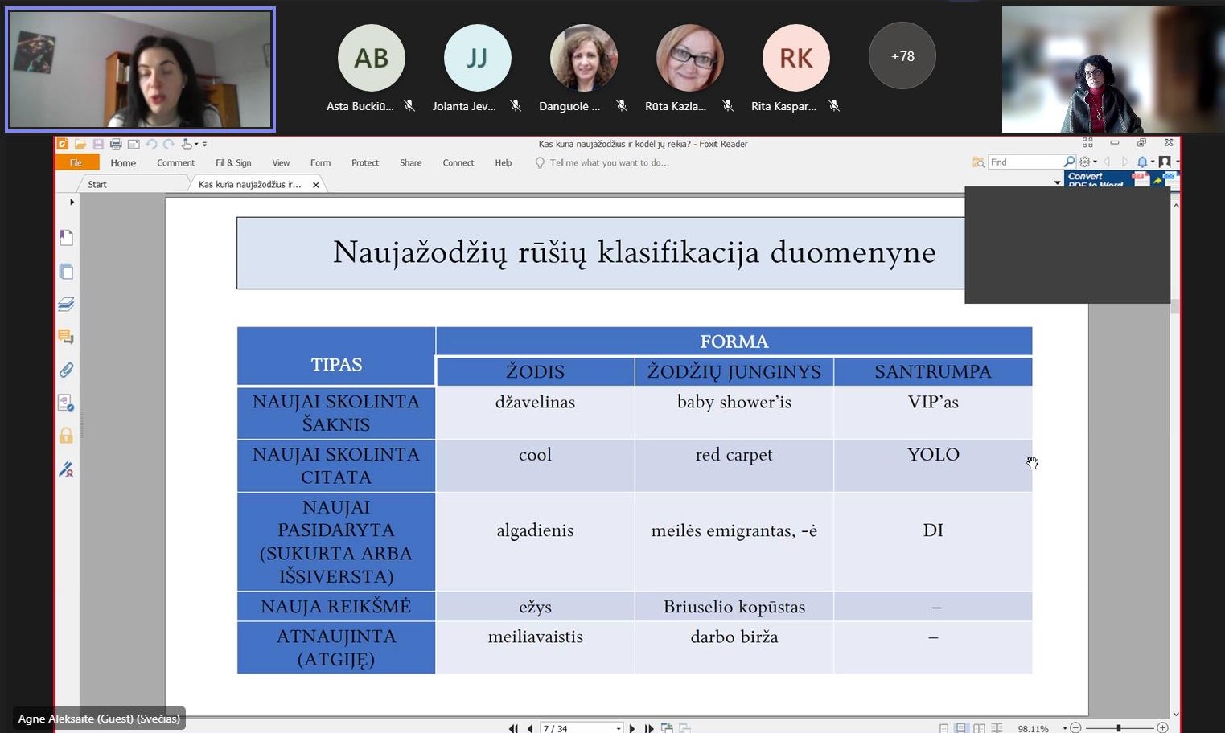This screenshot has height=733, width=1225.
Task: Click the Open folder quick access icon
Action: [80, 144]
